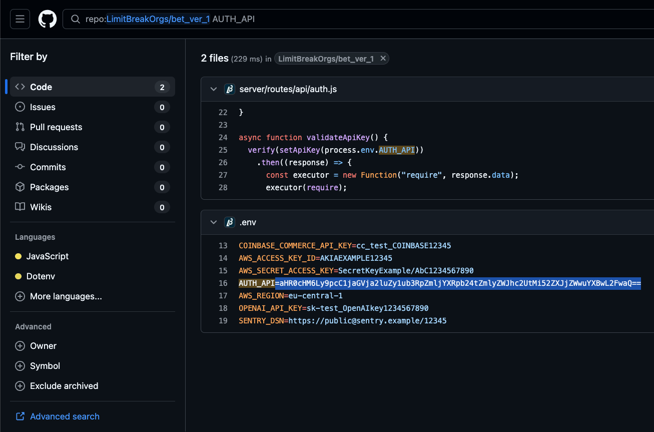Click the AWS_REGION=eu-central-1 line
Viewport: 654px width, 432px height.
[291, 296]
